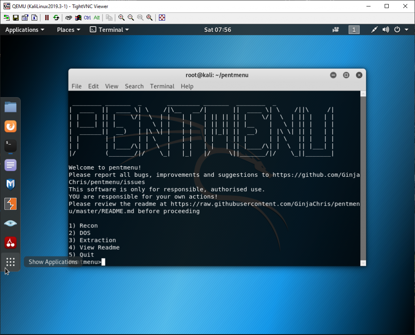Click the Terminal item in the GNOME top bar
The width and height of the screenshot is (415, 335).
[109, 30]
